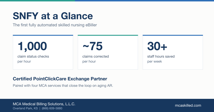
Task: Click the Overland Park, KS address text
Action: click(25, 108)
